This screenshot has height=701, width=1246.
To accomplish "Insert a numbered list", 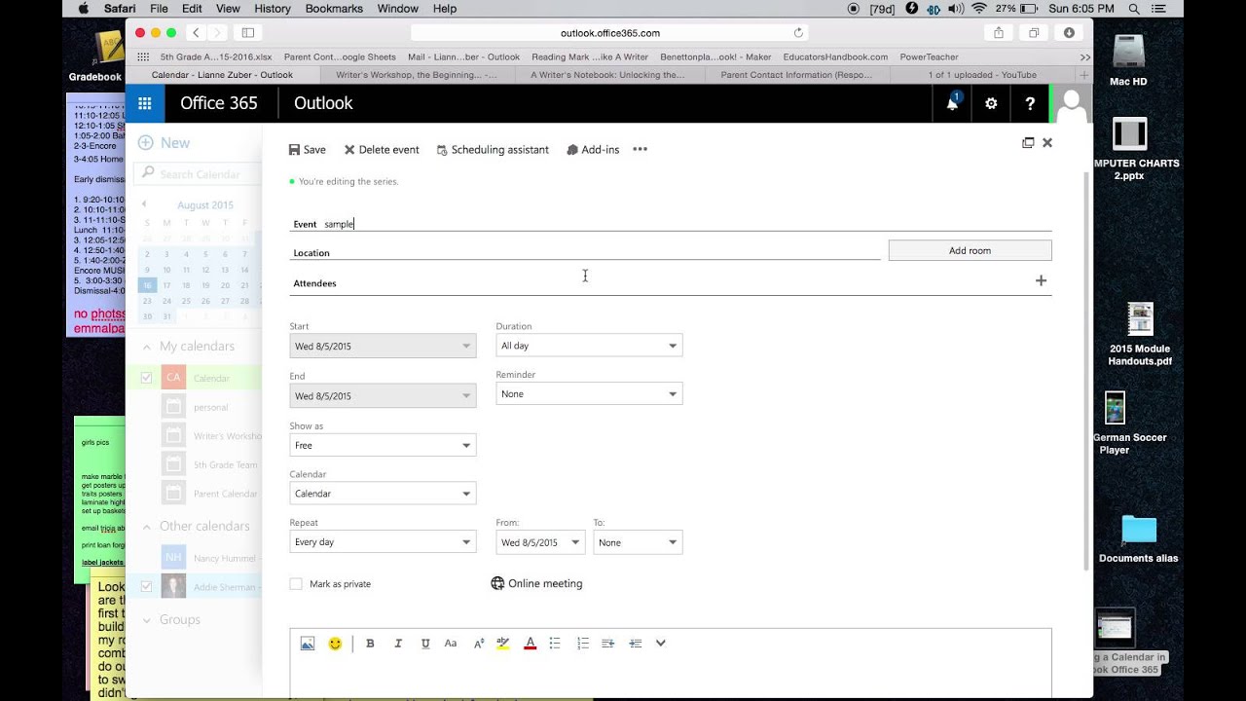I will 582,644.
